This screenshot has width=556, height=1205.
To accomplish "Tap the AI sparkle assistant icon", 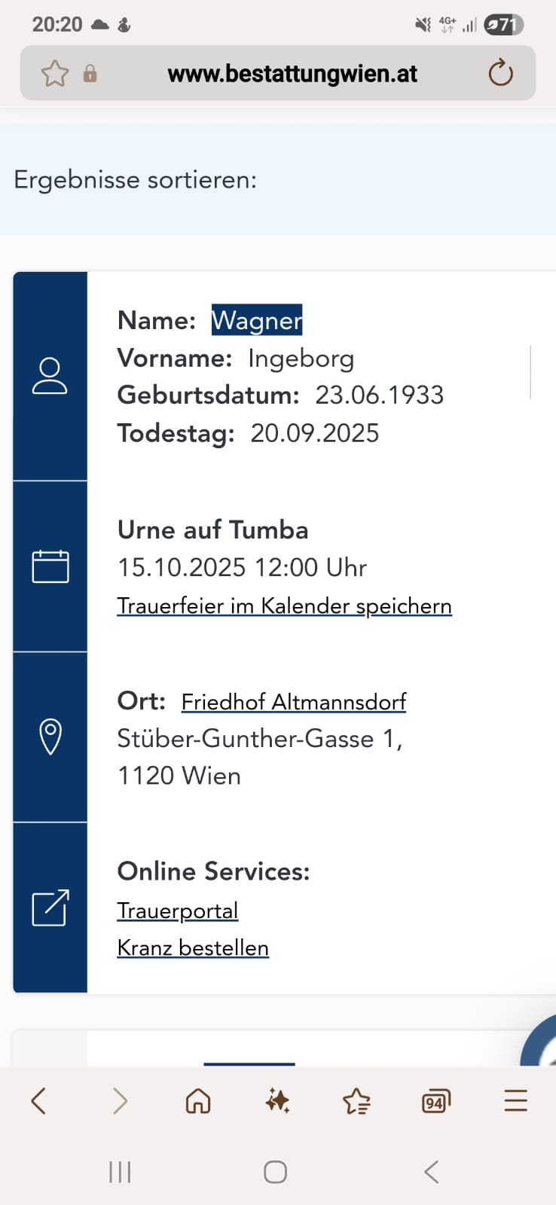I will tap(277, 1101).
